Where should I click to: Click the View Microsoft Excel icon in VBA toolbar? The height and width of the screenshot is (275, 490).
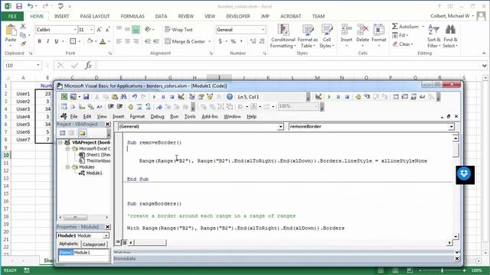[64, 97]
